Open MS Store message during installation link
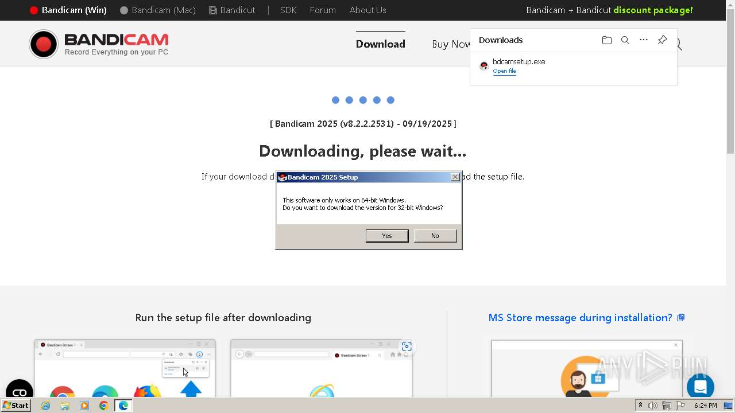735x413 pixels. [x=580, y=318]
